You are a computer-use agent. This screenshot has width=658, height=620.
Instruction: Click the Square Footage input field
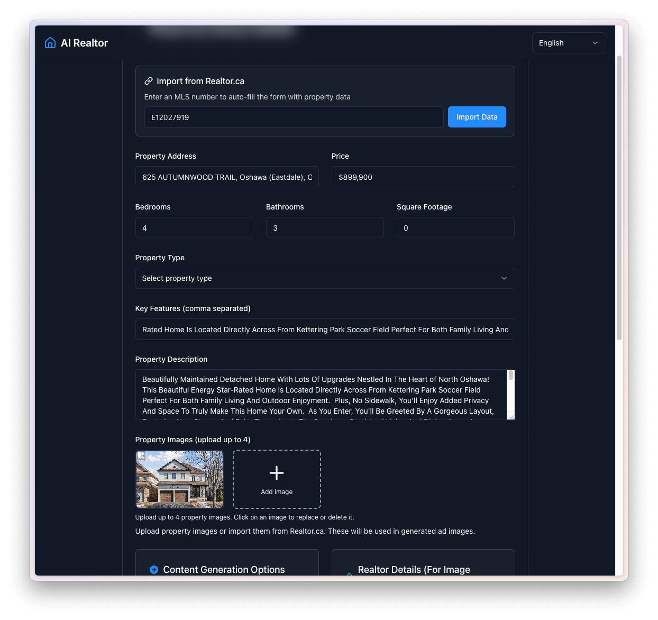pos(455,227)
